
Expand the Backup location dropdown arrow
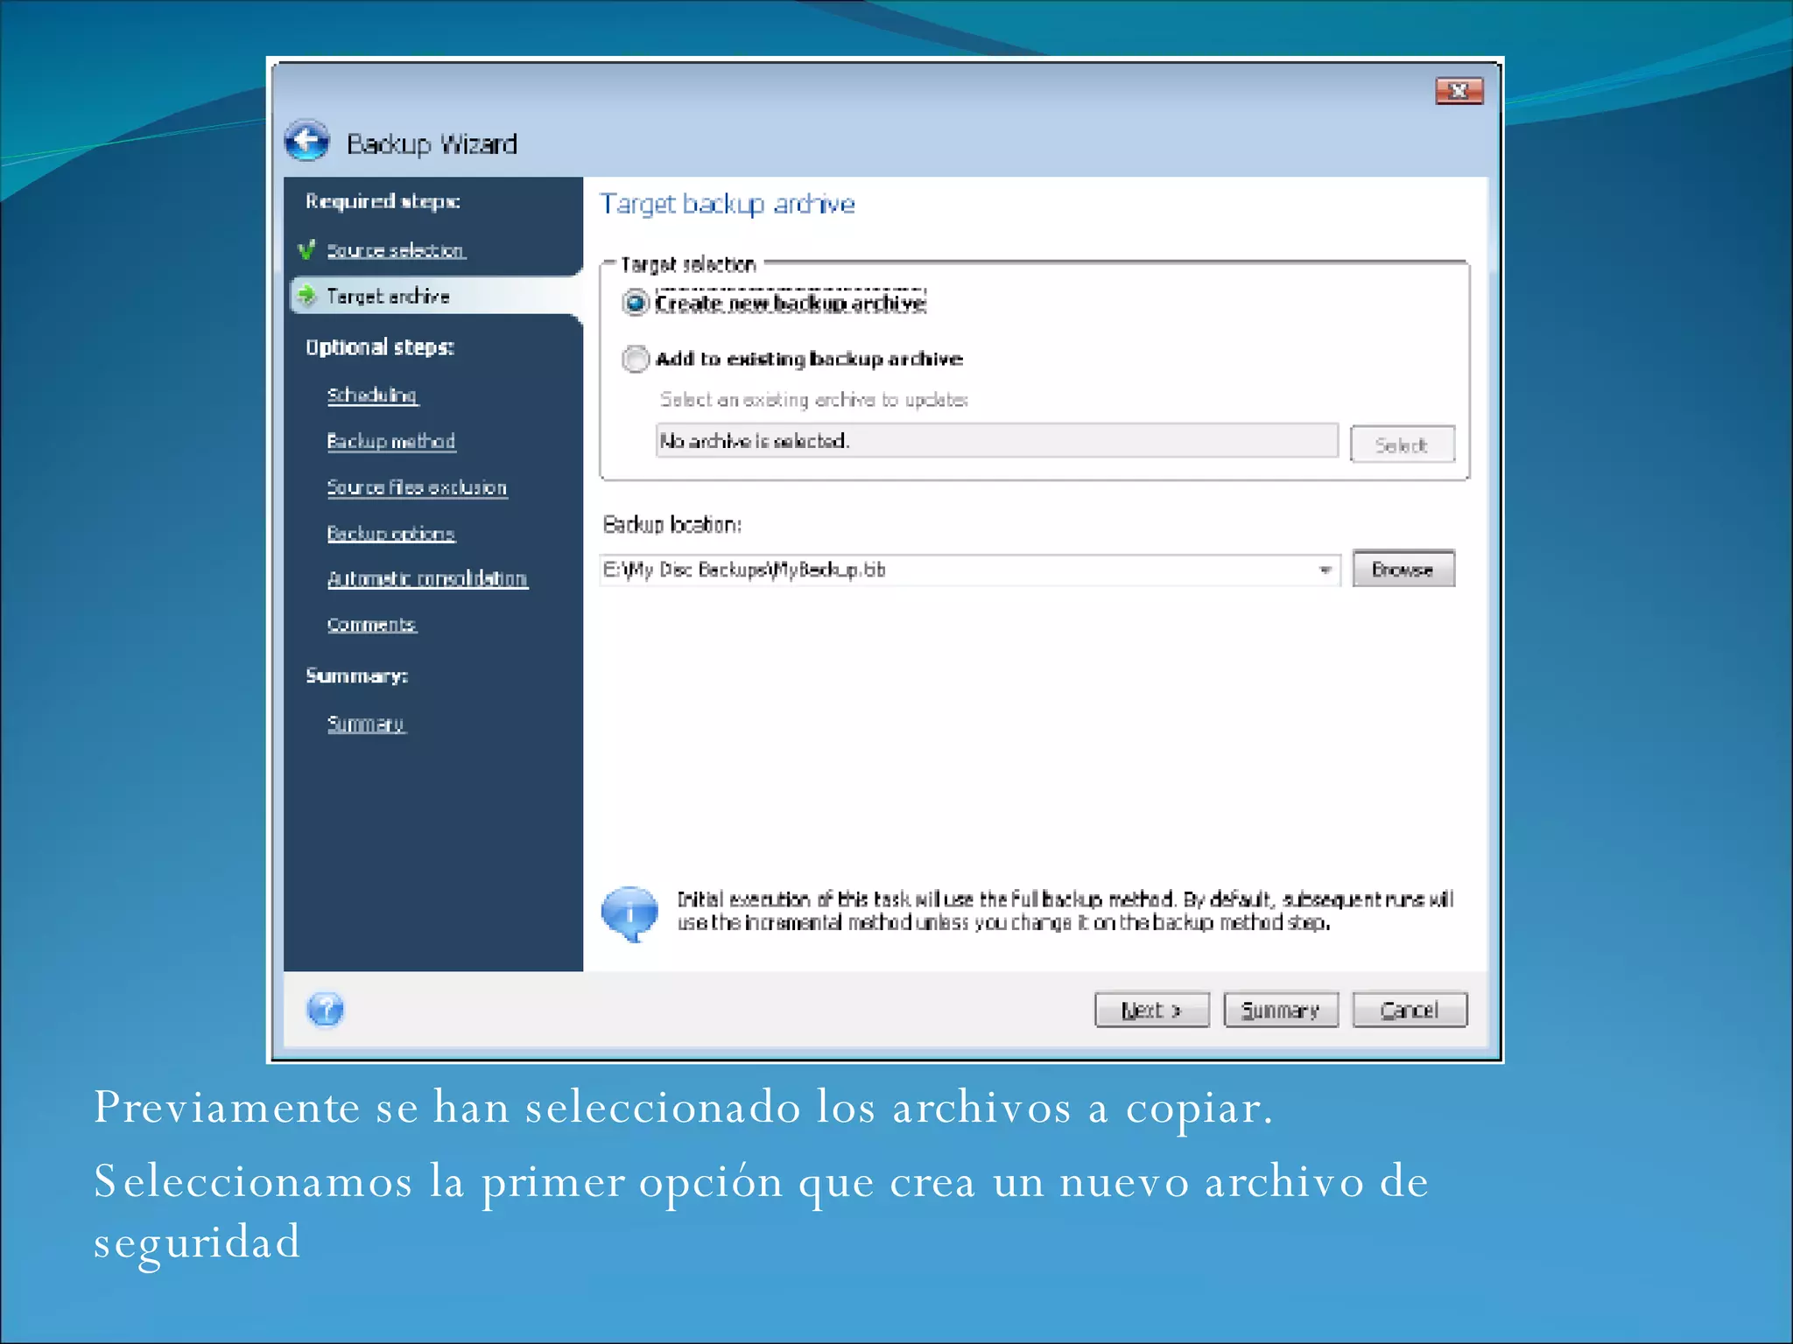(1325, 570)
